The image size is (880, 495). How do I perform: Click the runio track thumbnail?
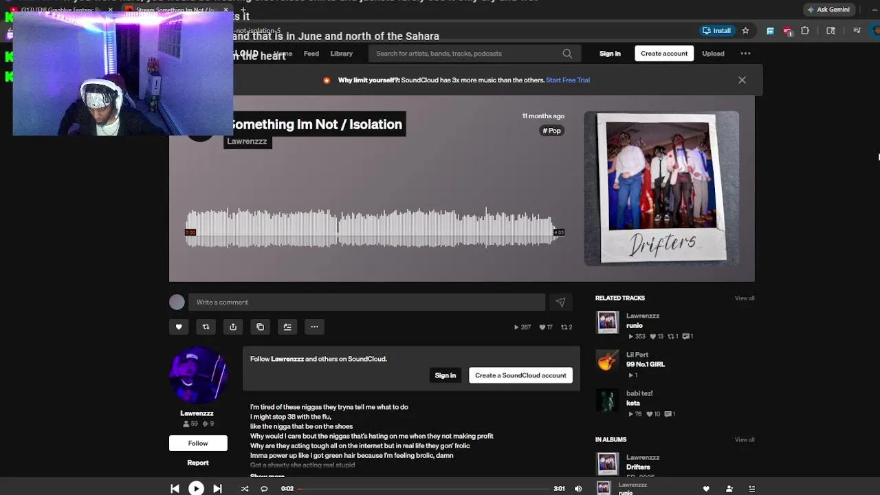607,322
